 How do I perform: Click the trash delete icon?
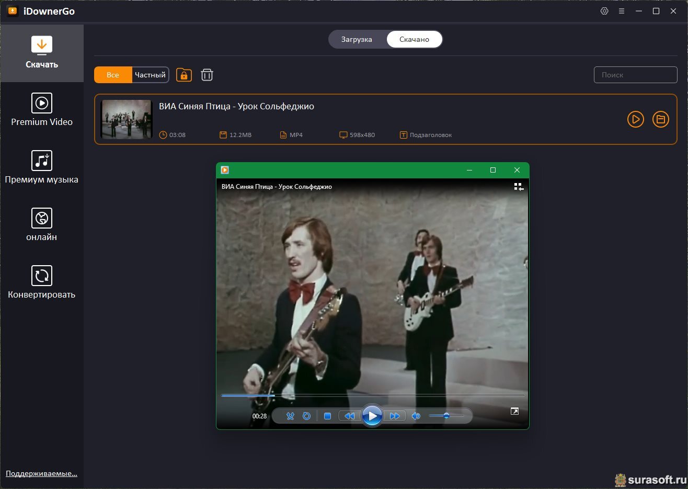pos(207,75)
